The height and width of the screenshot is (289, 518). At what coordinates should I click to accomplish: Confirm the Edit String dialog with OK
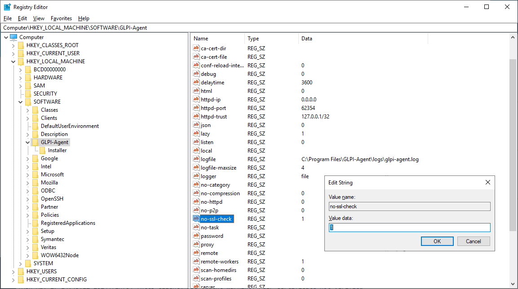pyautogui.click(x=437, y=241)
